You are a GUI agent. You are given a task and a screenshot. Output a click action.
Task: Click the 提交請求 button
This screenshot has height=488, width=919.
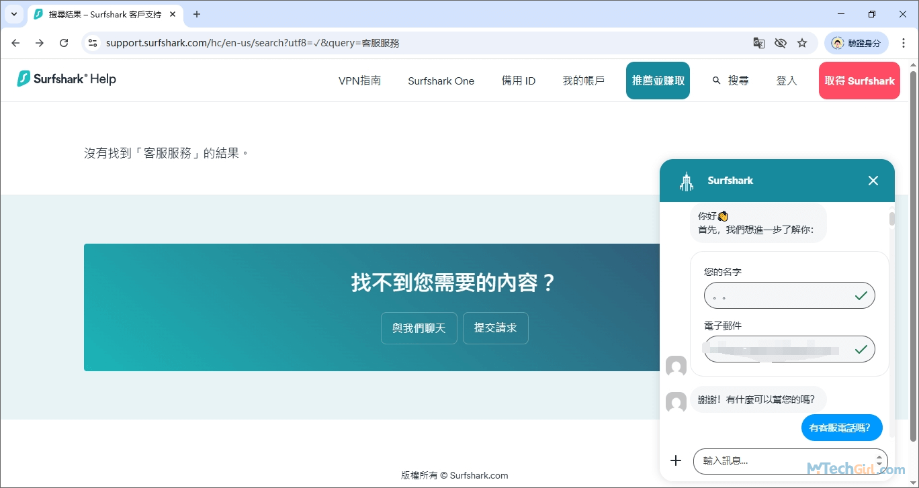[x=495, y=328]
